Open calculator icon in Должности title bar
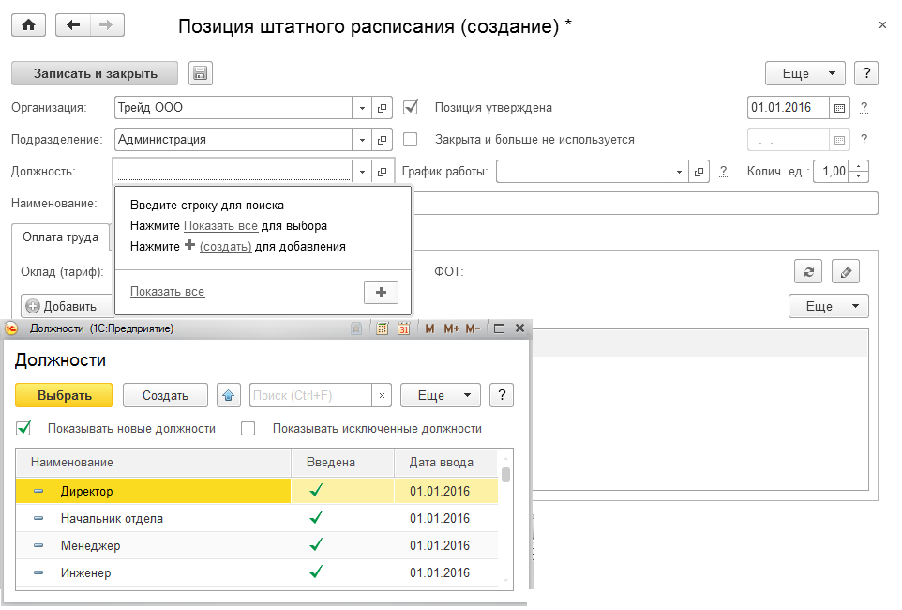Viewport: 902px width, 610px height. [x=383, y=328]
